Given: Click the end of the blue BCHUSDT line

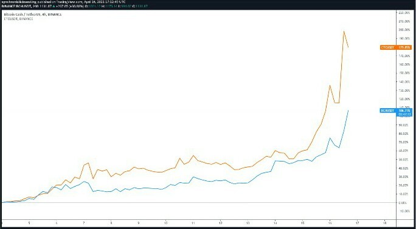Looking at the screenshot, I should tap(348, 110).
